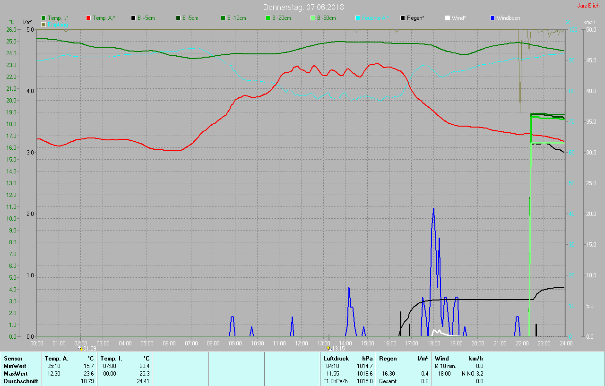Click the B -20cm legend entry

click(281, 18)
